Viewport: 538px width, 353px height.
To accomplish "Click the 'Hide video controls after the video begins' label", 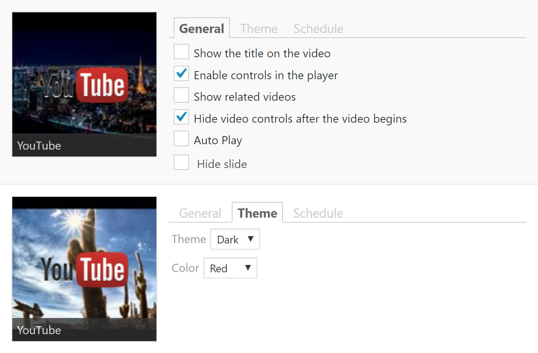I will 301,119.
